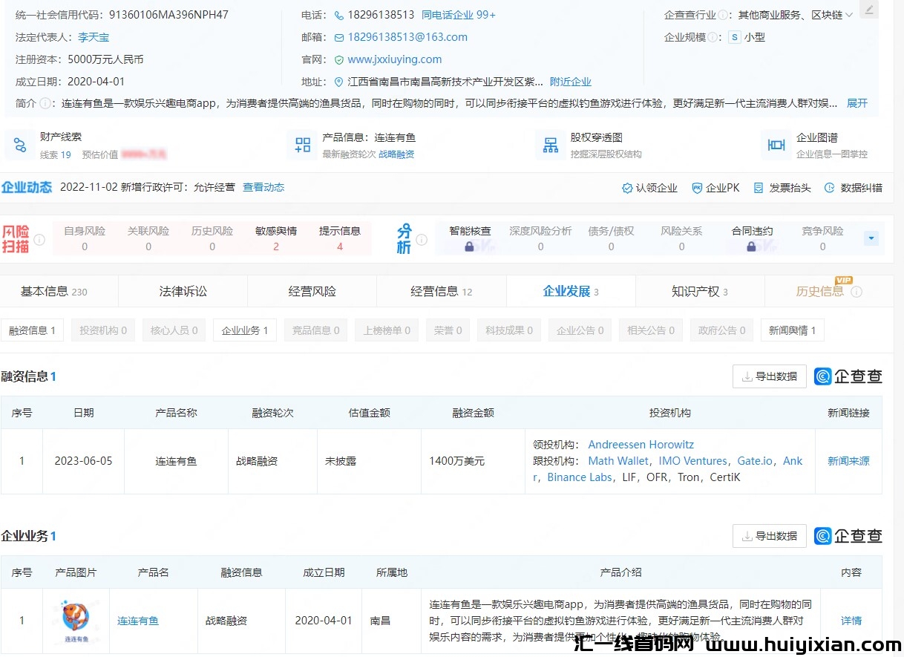Open the enterprise graph (企业图谱) icon
Viewport: 904px width, 657px height.
click(776, 146)
